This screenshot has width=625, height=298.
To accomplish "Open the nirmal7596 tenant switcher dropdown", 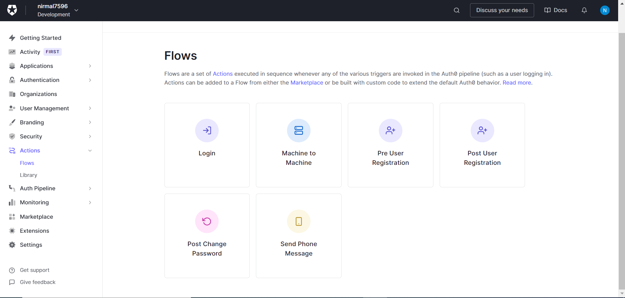I will (x=76, y=10).
